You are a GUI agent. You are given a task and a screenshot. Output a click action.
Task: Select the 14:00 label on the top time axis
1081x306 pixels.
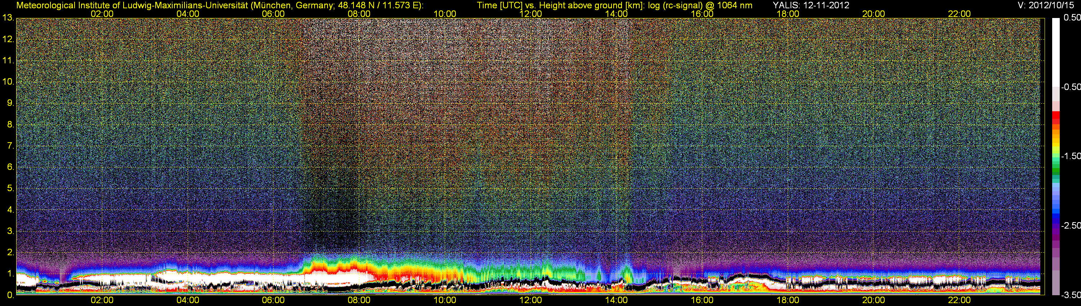coord(617,14)
